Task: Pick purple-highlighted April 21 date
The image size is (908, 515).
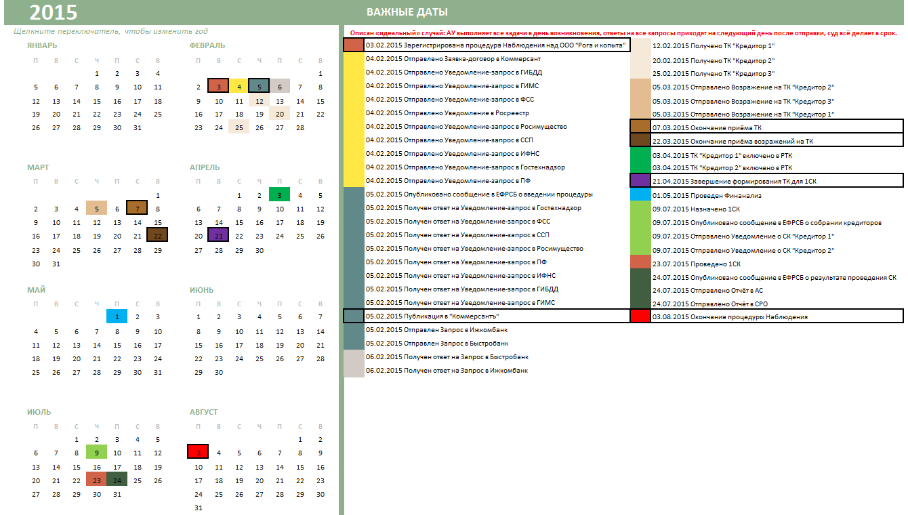Action: (218, 236)
